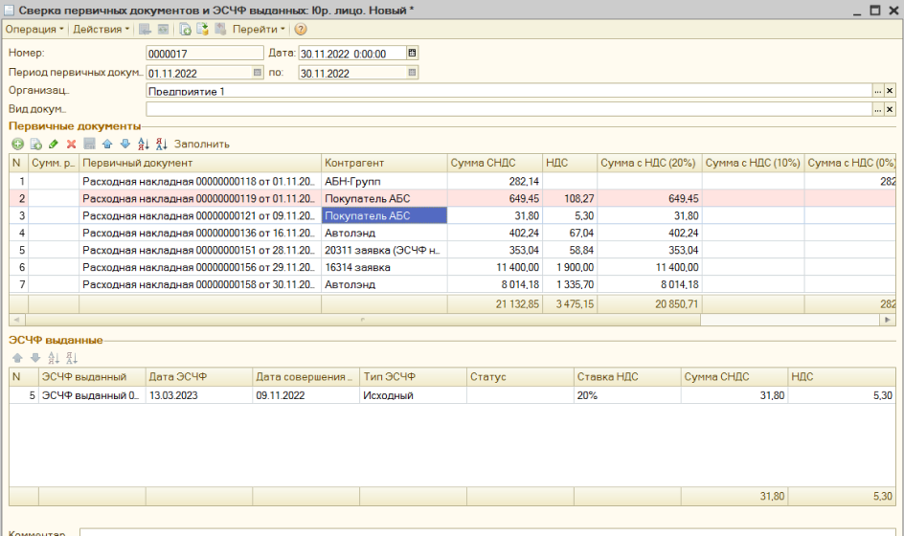Click the 1 335,70 НДС cell

pos(570,284)
